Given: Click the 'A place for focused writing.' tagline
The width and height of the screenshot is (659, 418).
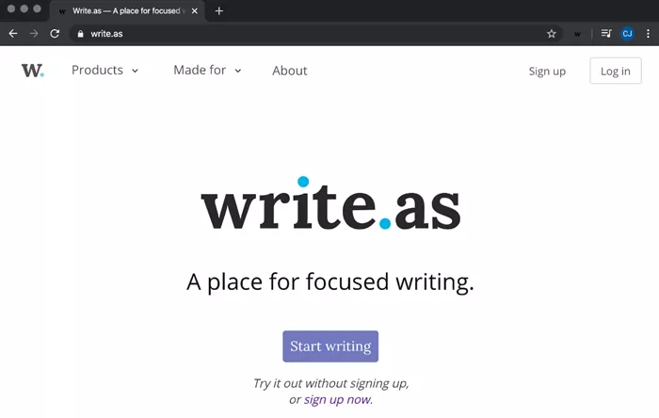Looking at the screenshot, I should [x=330, y=281].
